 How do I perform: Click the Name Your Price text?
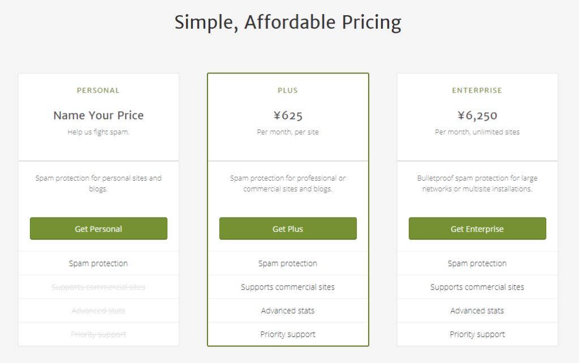pos(98,115)
